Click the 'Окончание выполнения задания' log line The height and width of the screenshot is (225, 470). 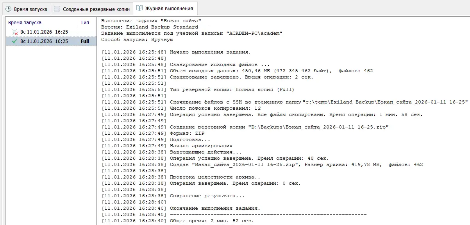(215, 209)
